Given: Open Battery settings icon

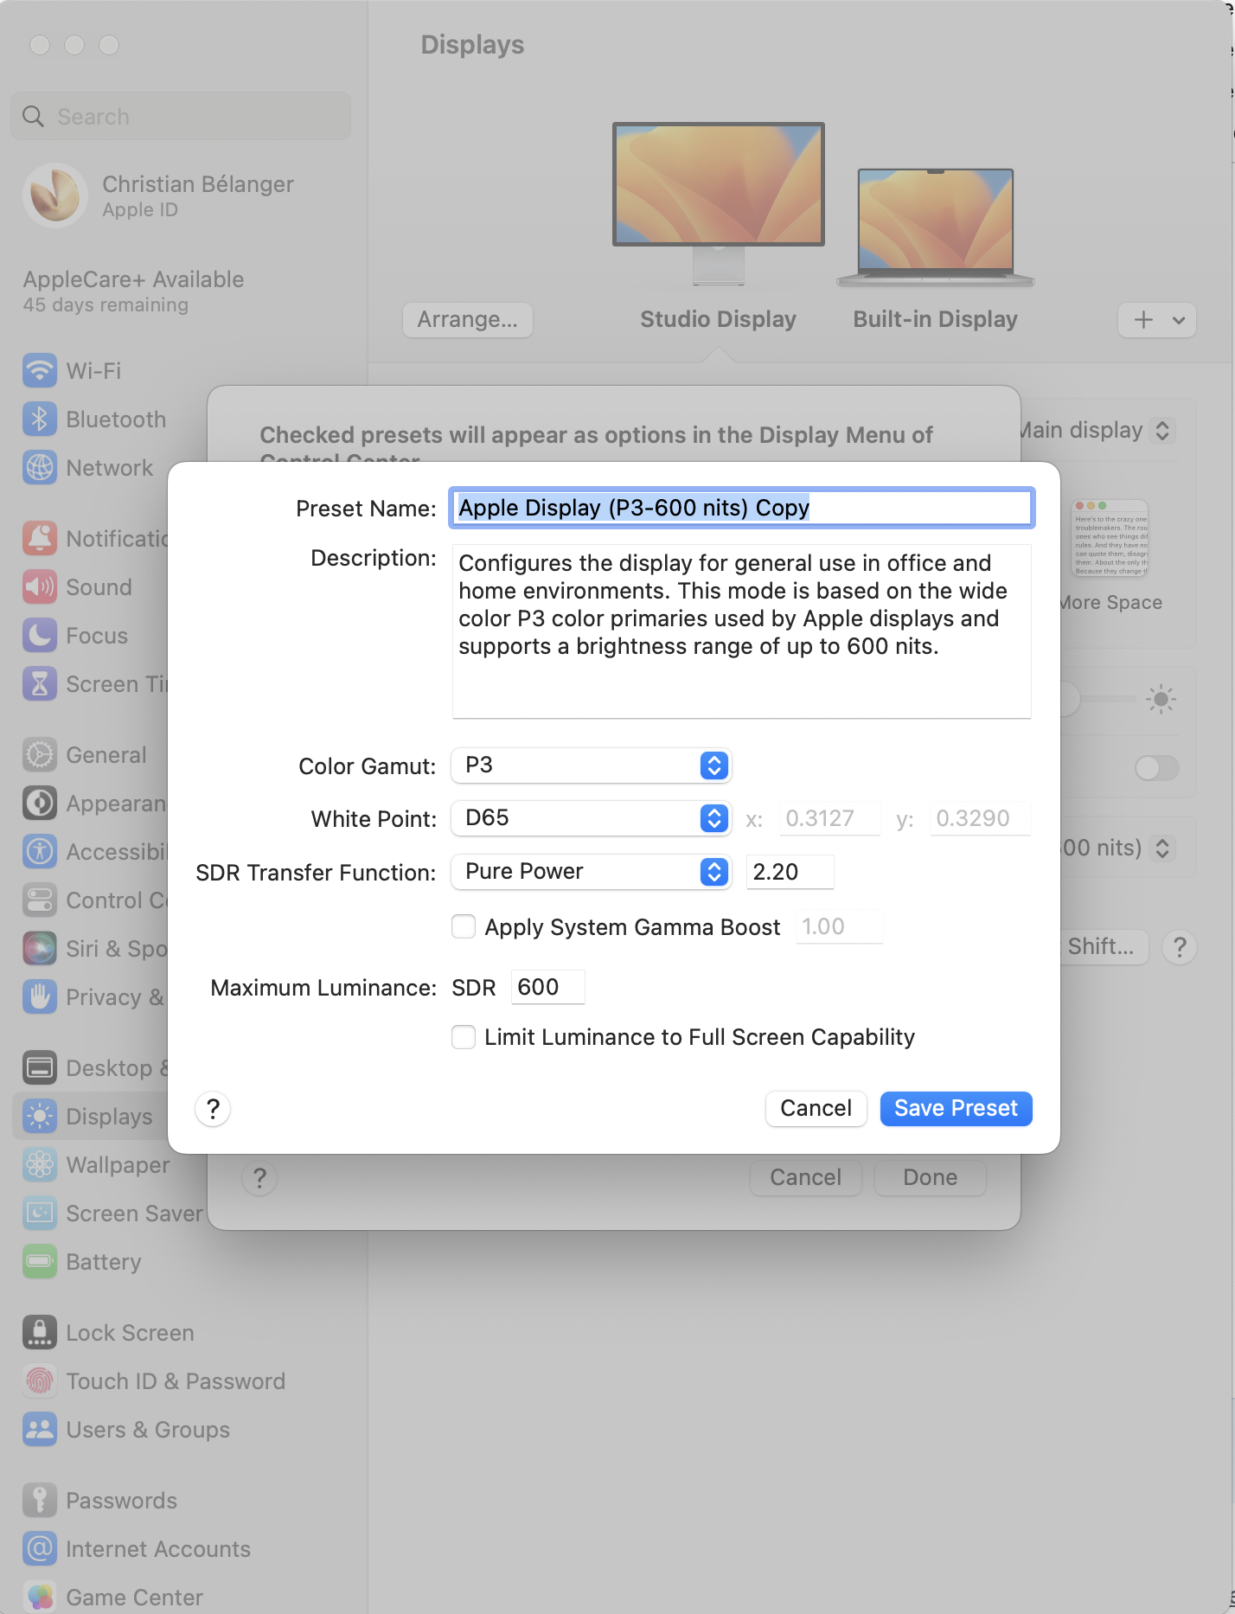Looking at the screenshot, I should [x=40, y=1262].
